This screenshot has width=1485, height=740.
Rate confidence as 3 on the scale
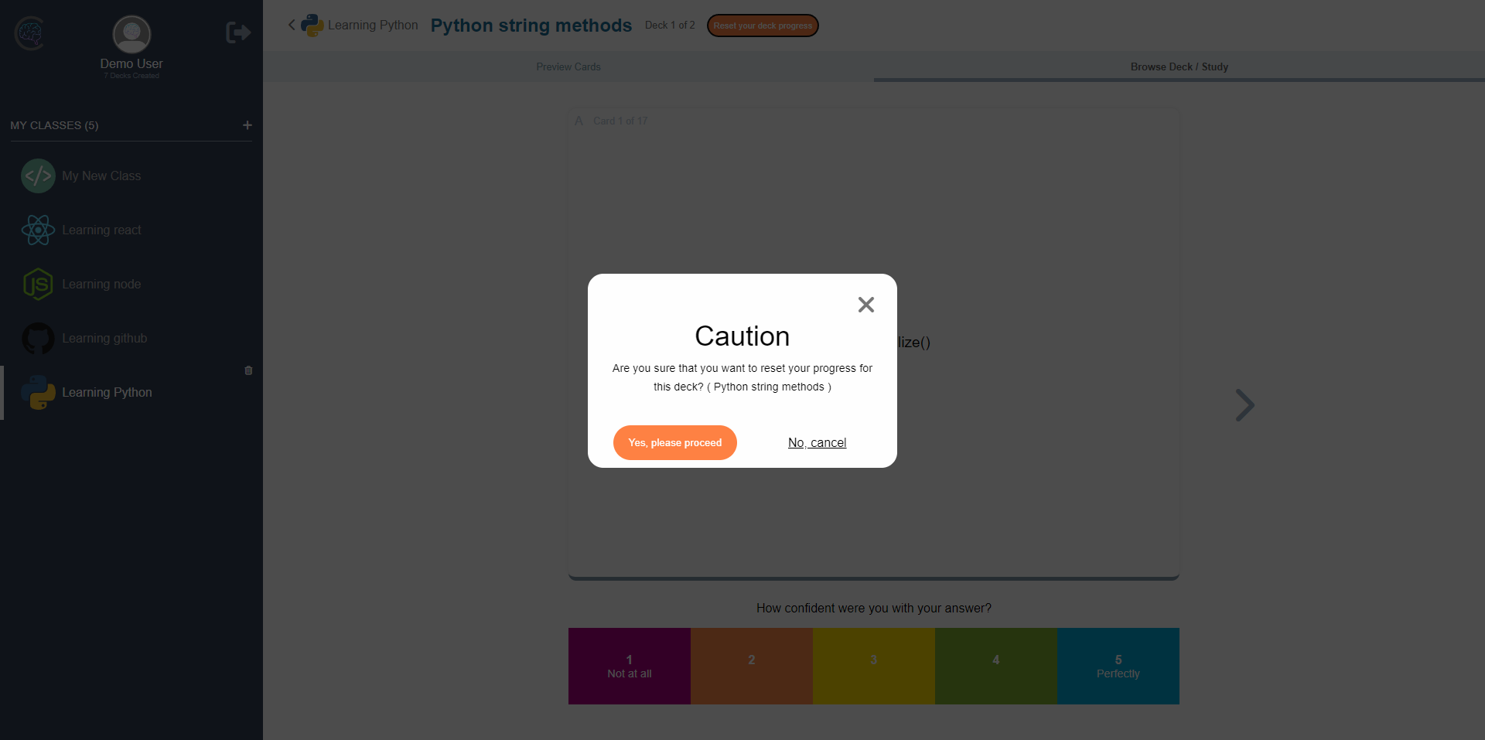pos(873,666)
